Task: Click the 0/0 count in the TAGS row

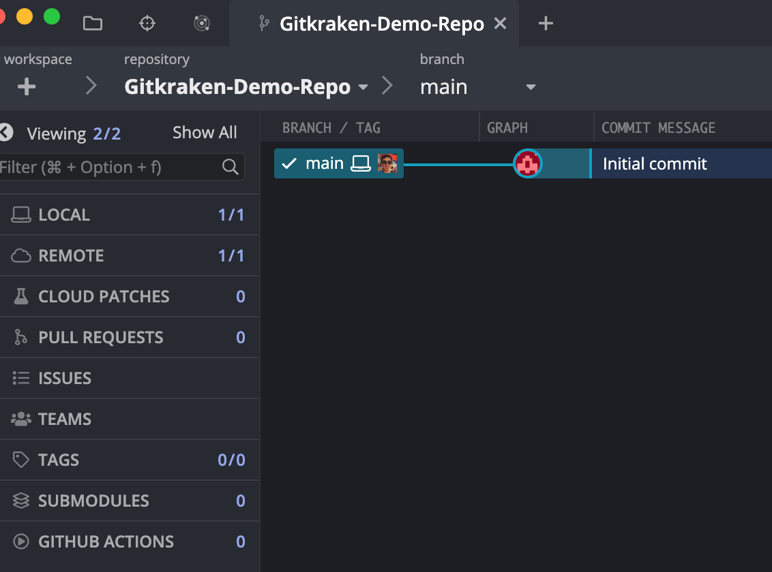Action: tap(231, 460)
